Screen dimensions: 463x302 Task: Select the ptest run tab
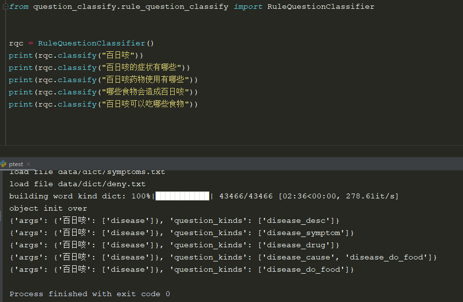16,165
